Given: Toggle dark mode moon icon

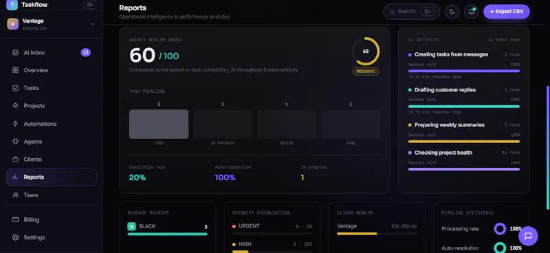Looking at the screenshot, I should click(452, 12).
